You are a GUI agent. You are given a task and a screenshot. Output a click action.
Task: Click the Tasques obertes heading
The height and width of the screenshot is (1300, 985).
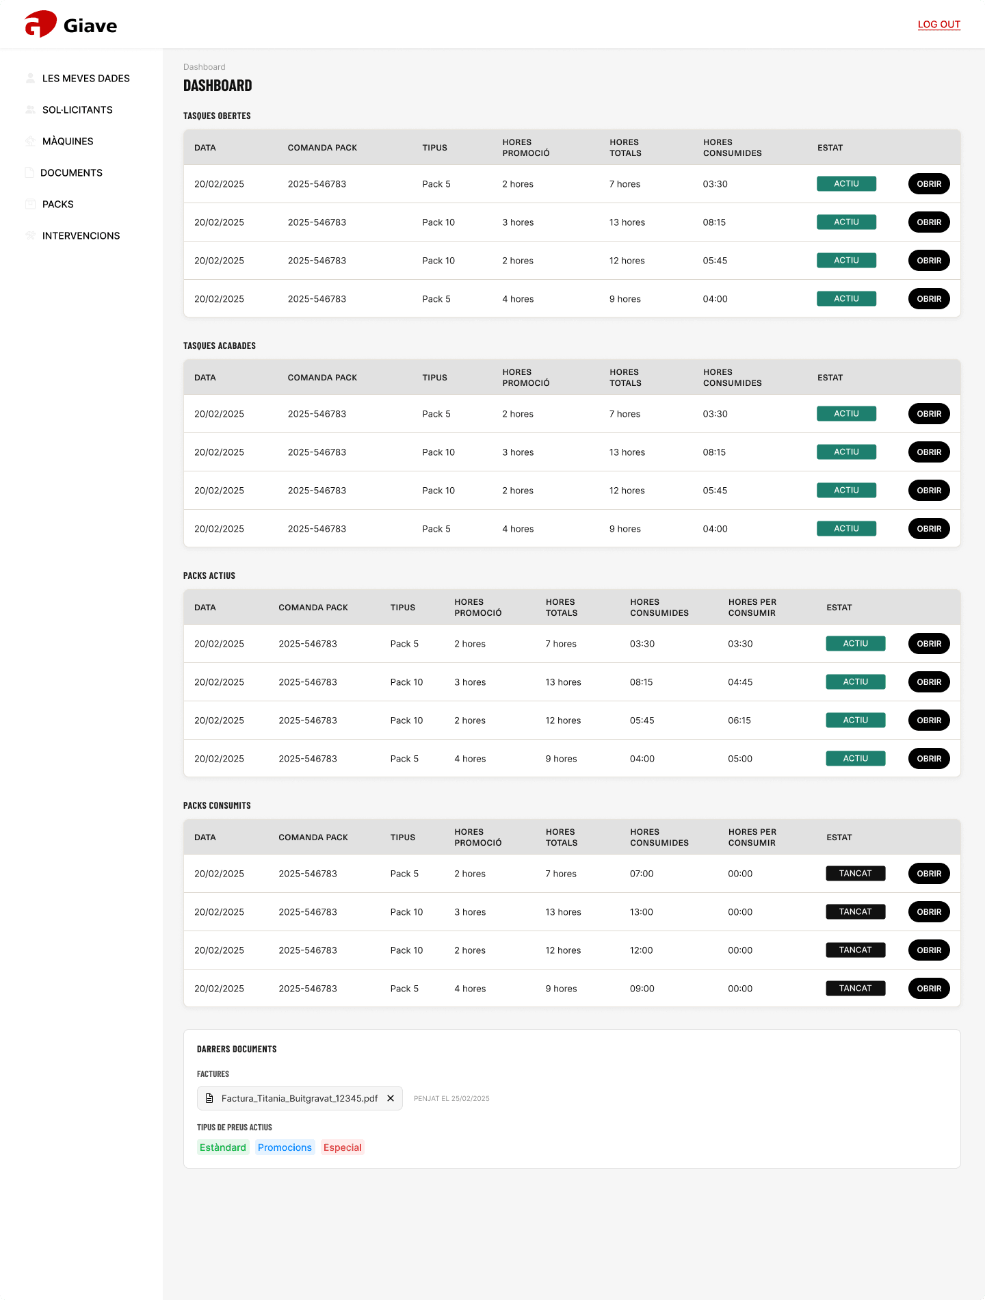[x=217, y=116]
